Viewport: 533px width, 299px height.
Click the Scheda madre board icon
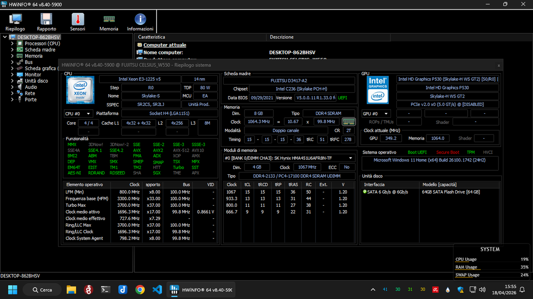point(20,50)
